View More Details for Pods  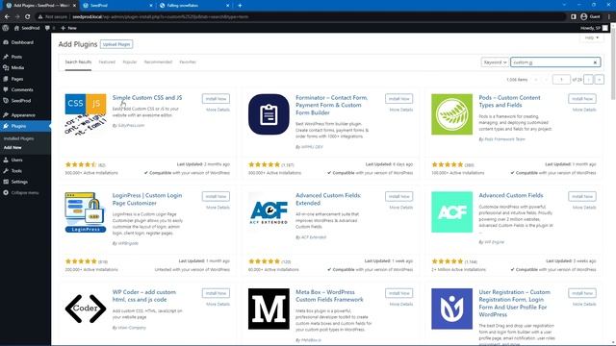584,110
